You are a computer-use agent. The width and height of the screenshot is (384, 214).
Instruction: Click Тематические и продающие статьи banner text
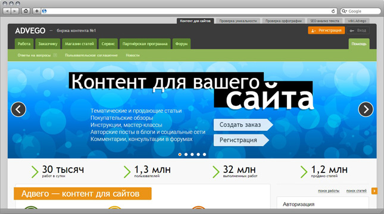click(136, 111)
